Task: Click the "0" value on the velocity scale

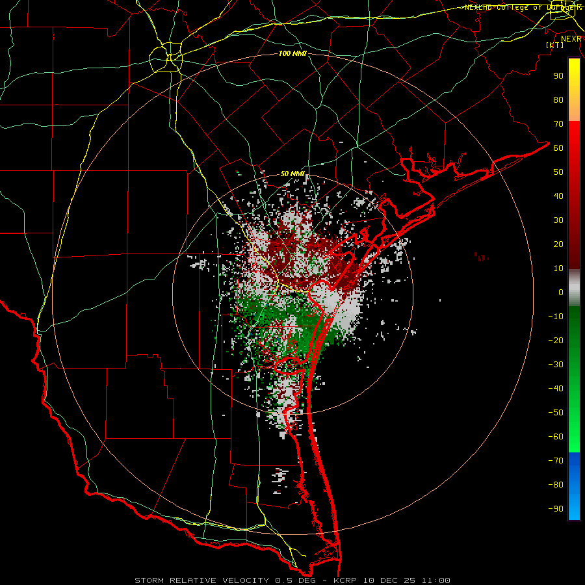Action: point(561,292)
